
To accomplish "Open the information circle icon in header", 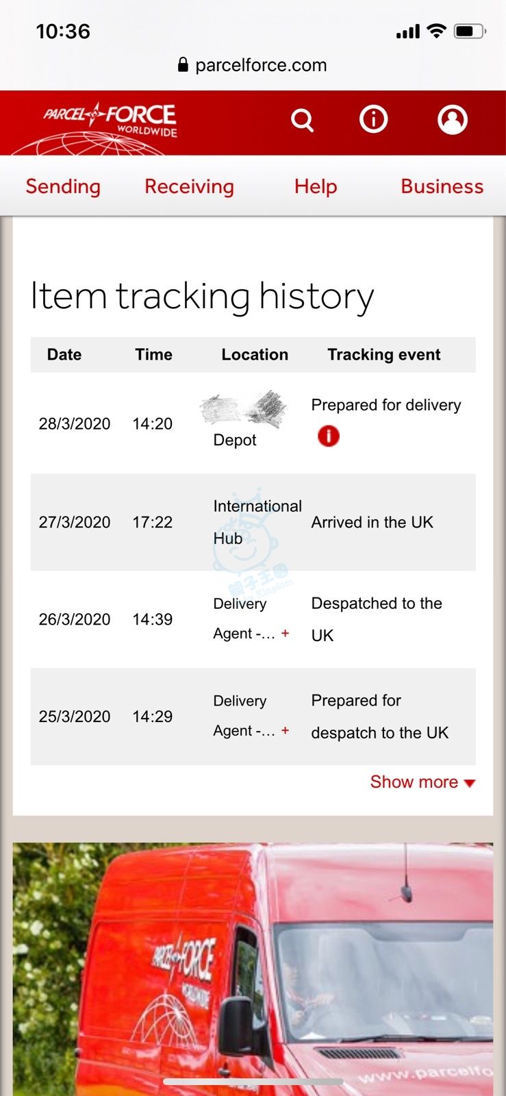I will (373, 120).
